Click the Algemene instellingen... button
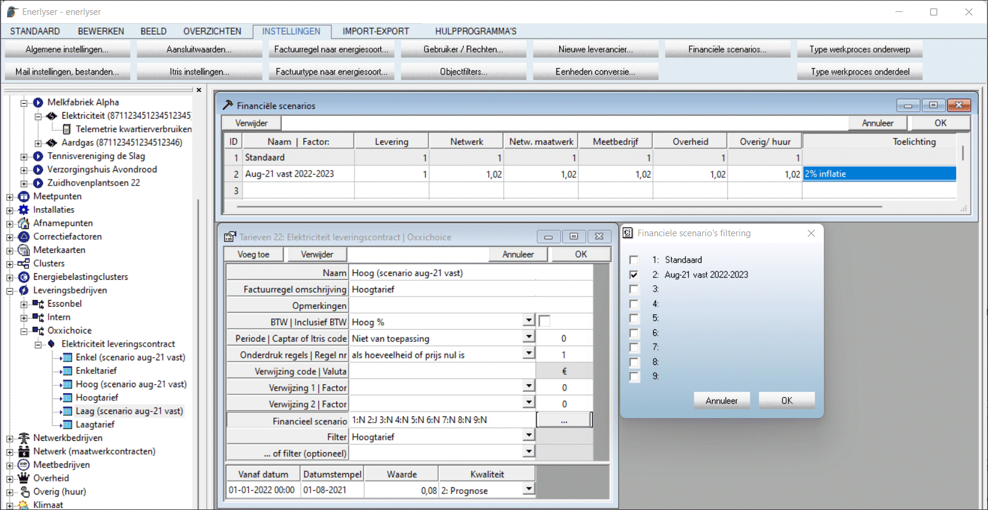Screen dimensions: 988x510 (x=67, y=50)
